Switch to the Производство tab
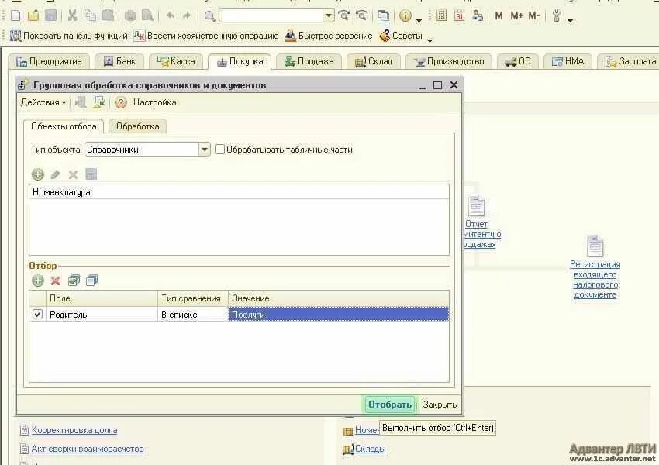The image size is (659, 465). coord(448,61)
